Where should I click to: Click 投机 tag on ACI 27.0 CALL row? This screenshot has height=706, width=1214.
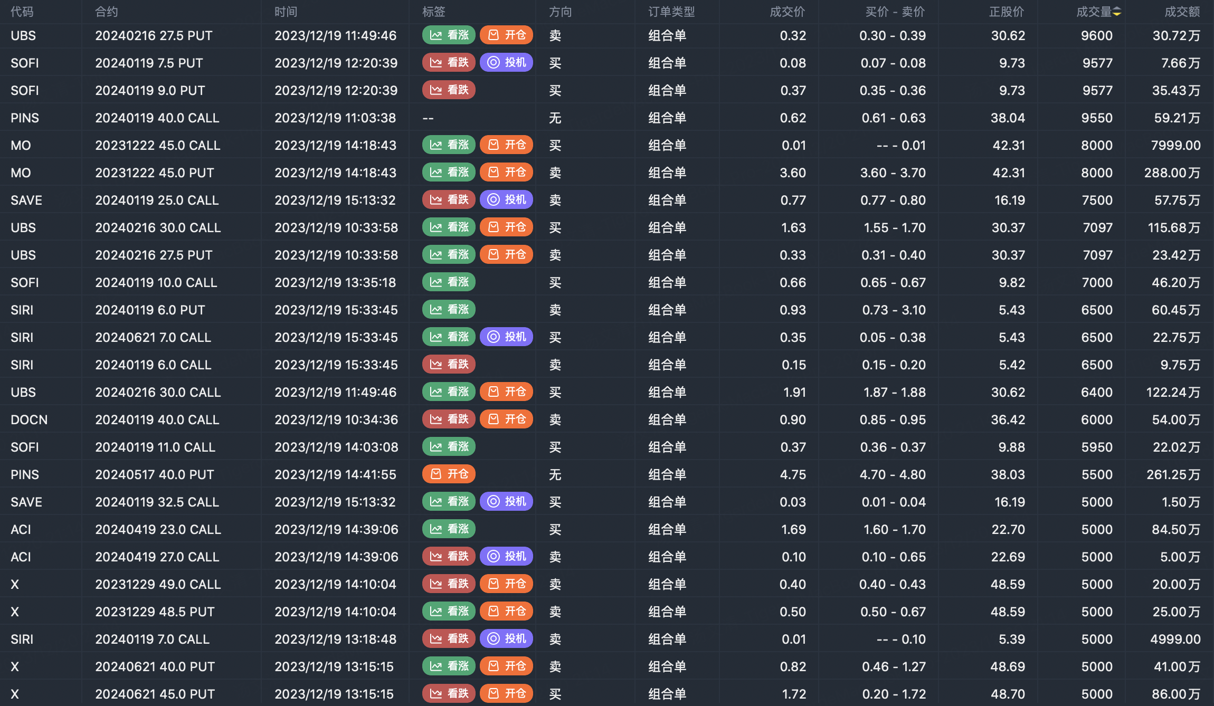click(x=506, y=557)
